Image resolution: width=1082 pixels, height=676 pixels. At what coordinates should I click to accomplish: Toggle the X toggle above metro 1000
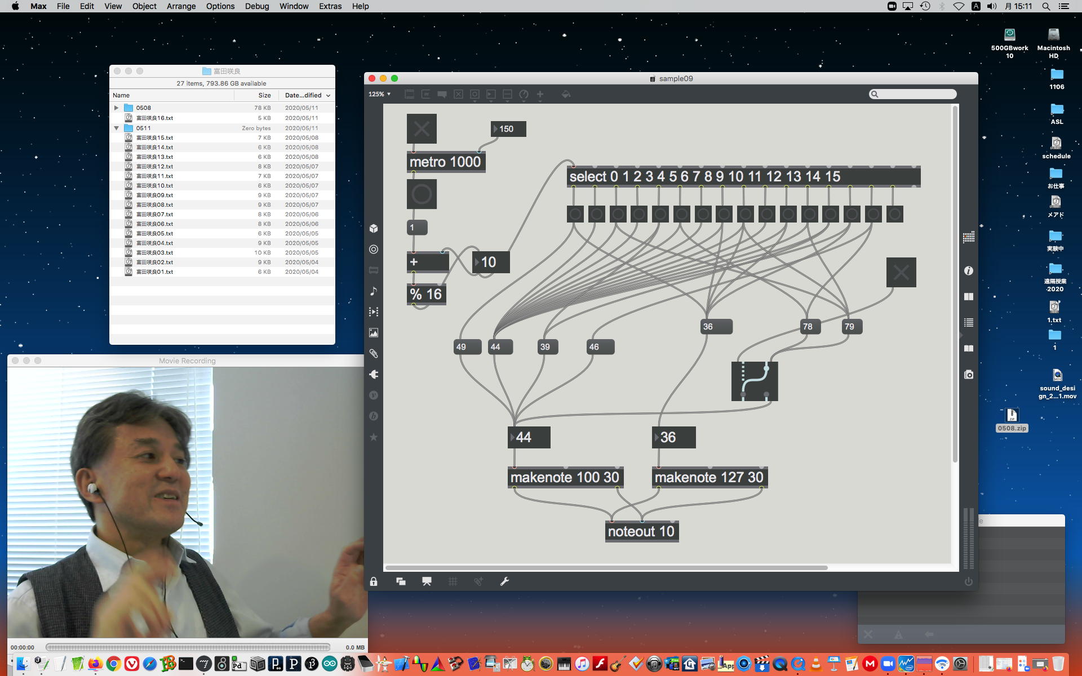422,129
